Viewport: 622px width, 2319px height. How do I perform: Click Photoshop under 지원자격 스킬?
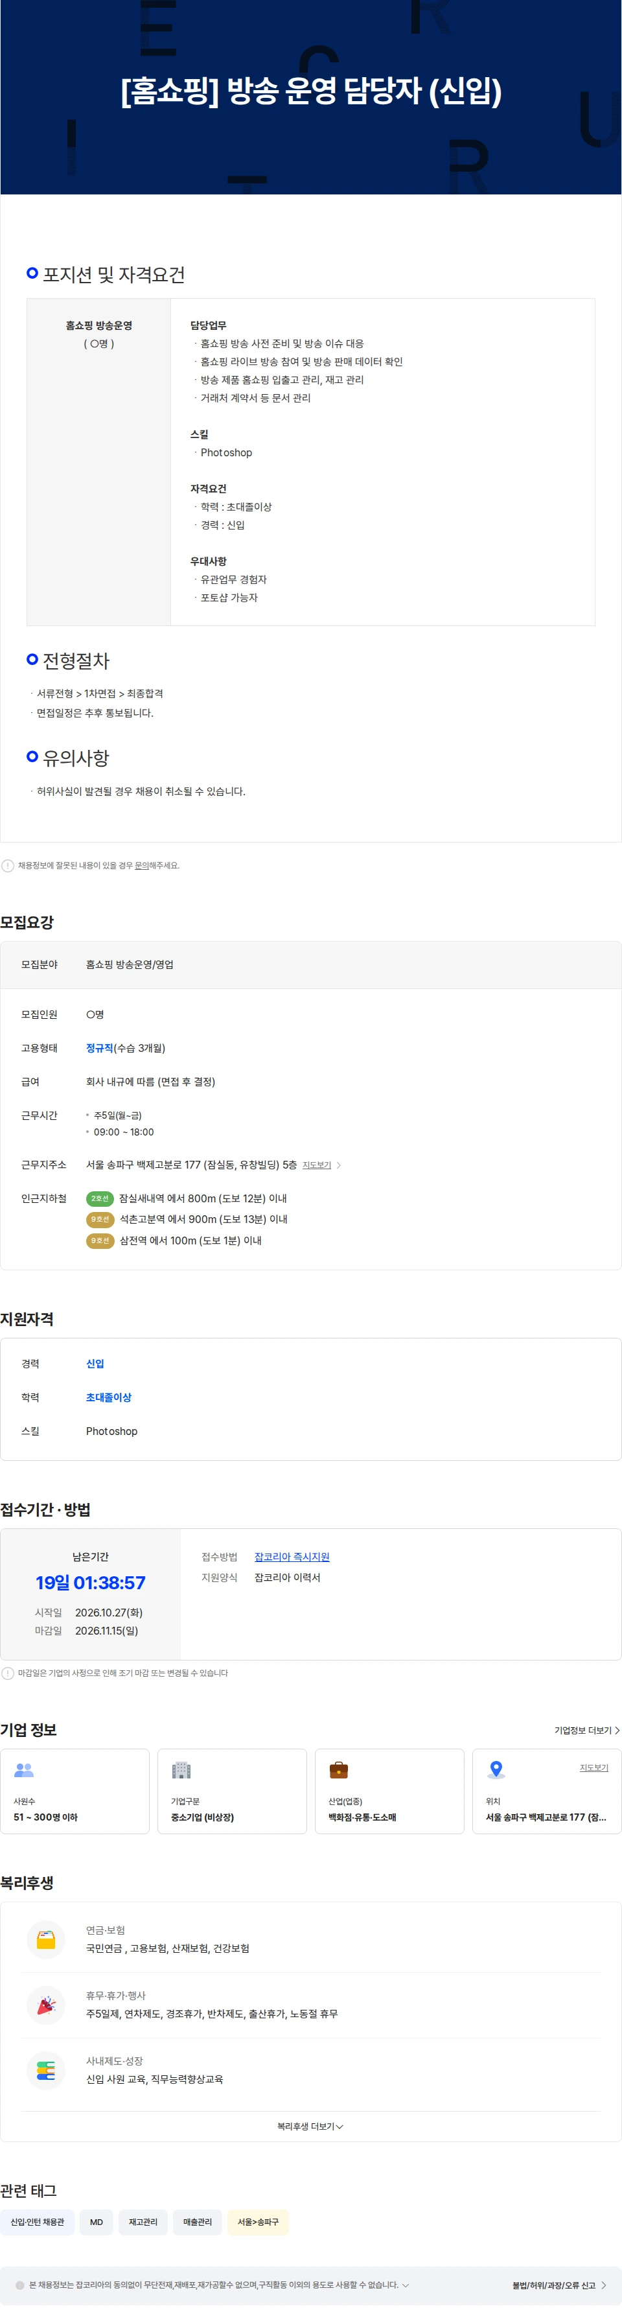[111, 1431]
